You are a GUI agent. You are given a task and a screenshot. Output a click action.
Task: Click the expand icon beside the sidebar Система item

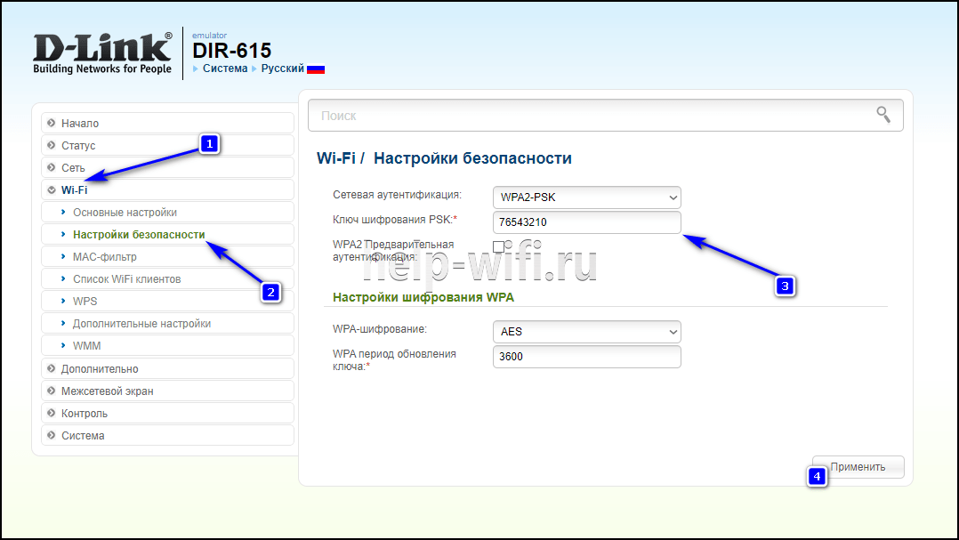[52, 435]
